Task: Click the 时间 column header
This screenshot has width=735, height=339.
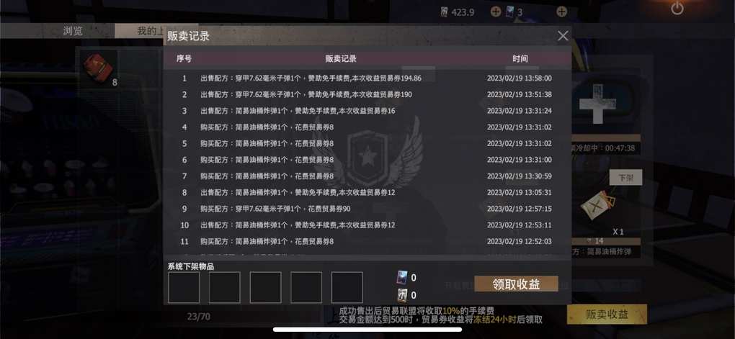Action: [520, 59]
